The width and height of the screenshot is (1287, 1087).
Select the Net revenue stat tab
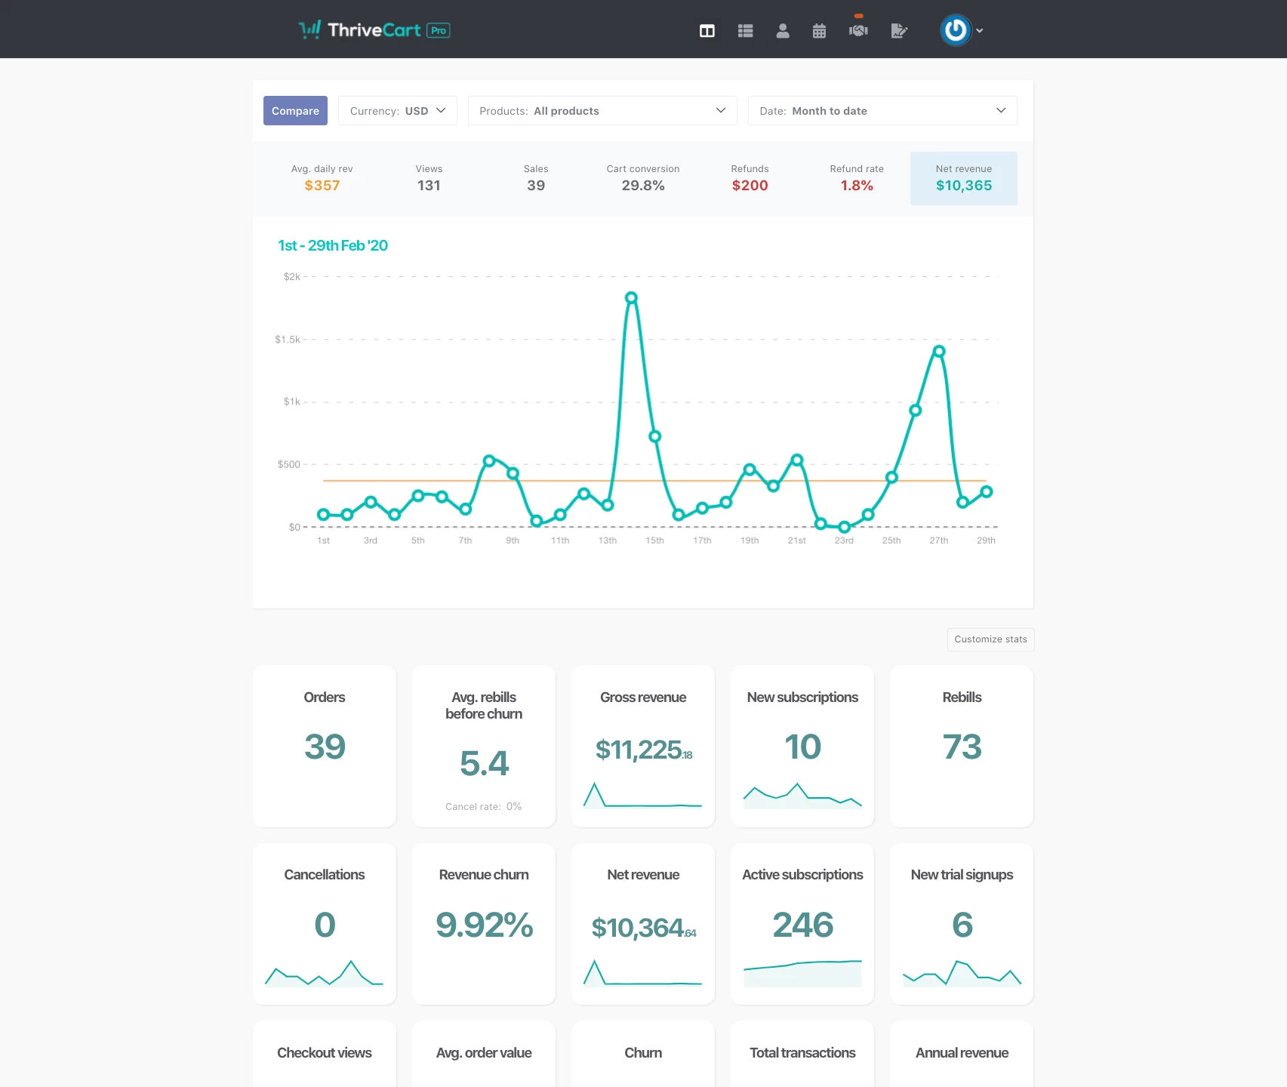coord(963,178)
